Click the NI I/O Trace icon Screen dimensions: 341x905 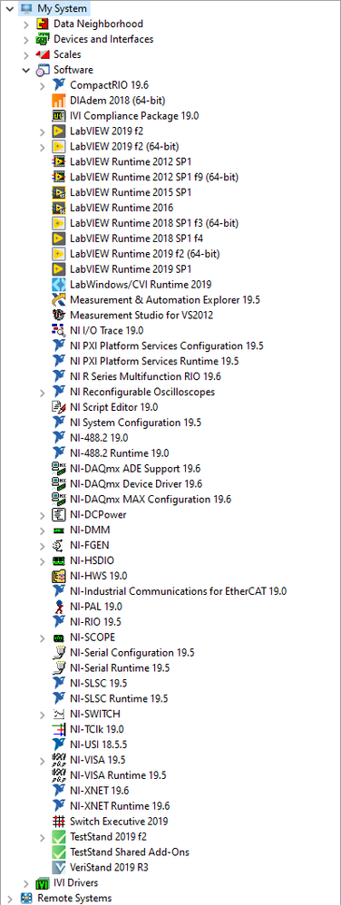59,330
